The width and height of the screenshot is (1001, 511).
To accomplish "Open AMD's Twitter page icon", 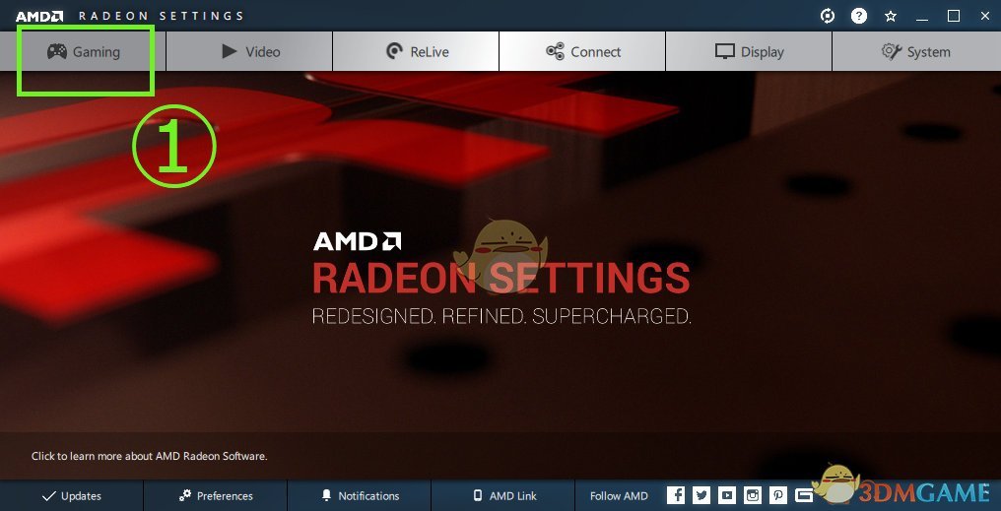I will tap(701, 495).
